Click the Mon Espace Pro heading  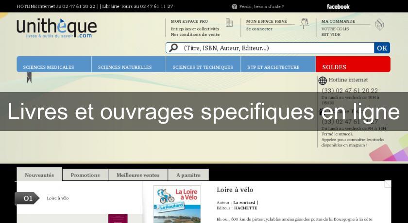tap(189, 21)
